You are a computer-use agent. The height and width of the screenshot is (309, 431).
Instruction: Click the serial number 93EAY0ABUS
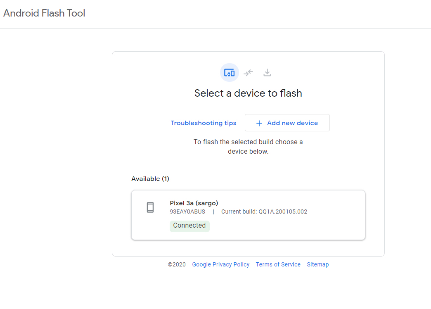[x=187, y=212]
